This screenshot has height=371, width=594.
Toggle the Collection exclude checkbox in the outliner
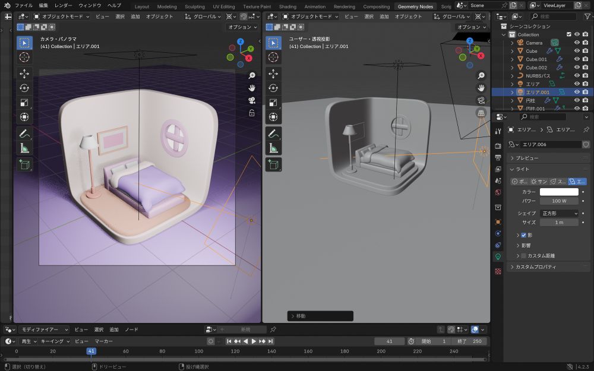(x=568, y=34)
